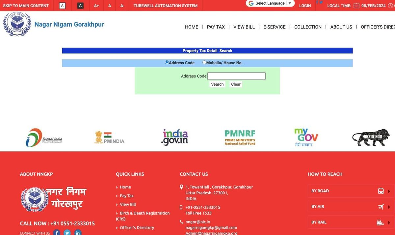Open the Select Language dropdown

click(270, 3)
